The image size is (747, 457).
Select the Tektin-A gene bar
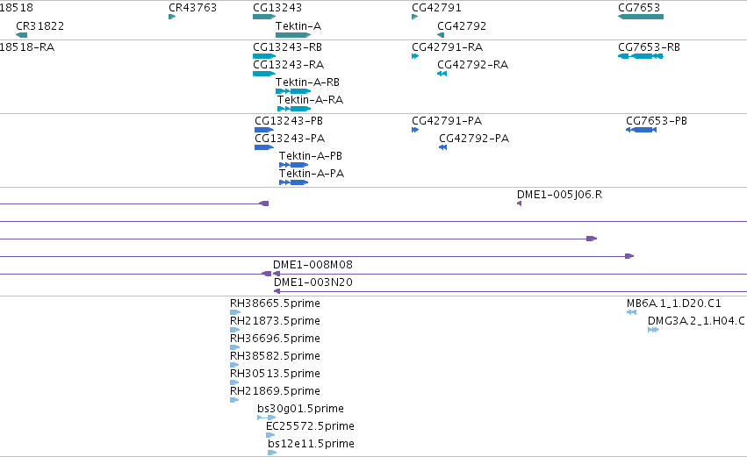293,35
